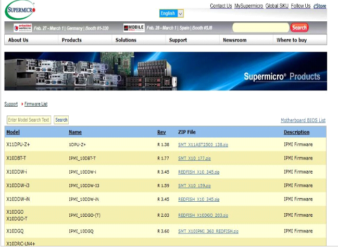The width and height of the screenshot is (338, 248).
Task: Open the Motherboard BIOS List link
Action: [x=303, y=120]
